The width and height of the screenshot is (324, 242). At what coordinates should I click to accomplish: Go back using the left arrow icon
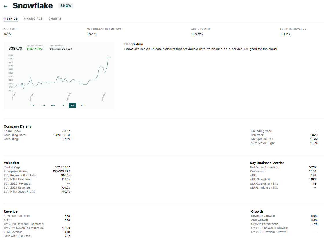[x=5, y=6]
